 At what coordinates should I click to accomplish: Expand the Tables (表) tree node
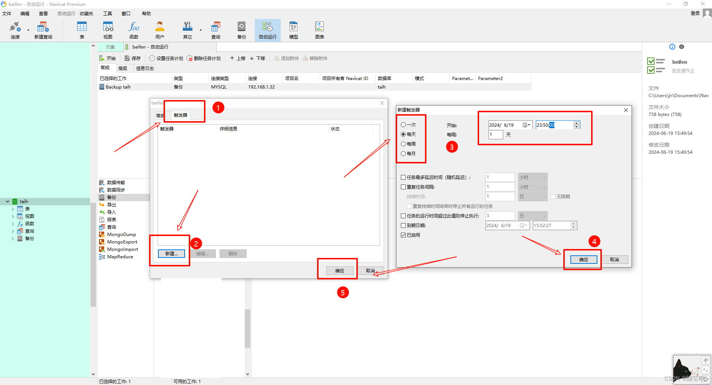click(13, 209)
